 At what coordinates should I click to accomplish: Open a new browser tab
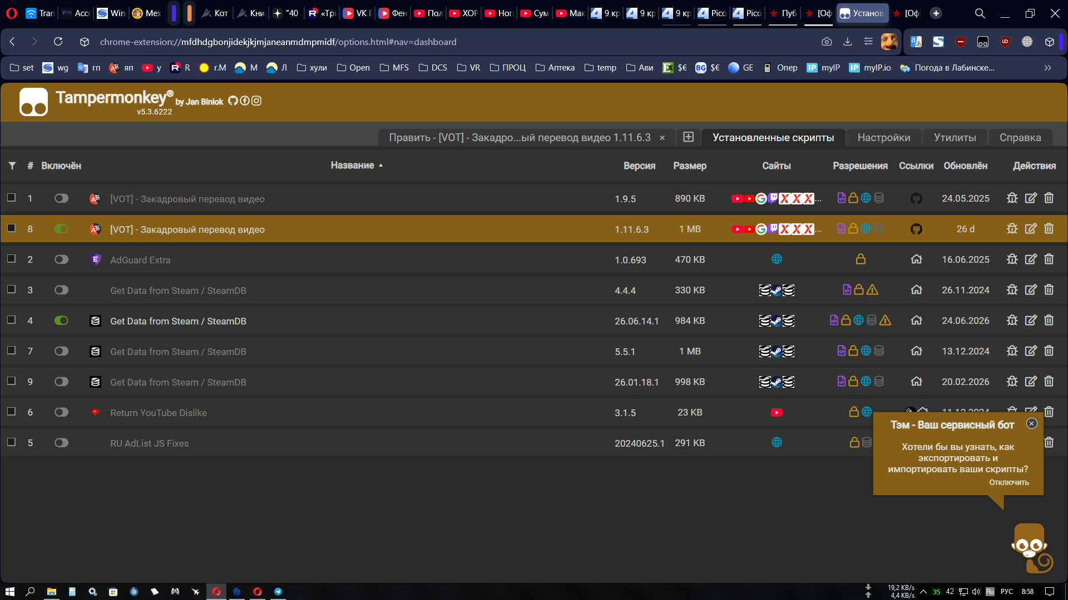point(936,13)
